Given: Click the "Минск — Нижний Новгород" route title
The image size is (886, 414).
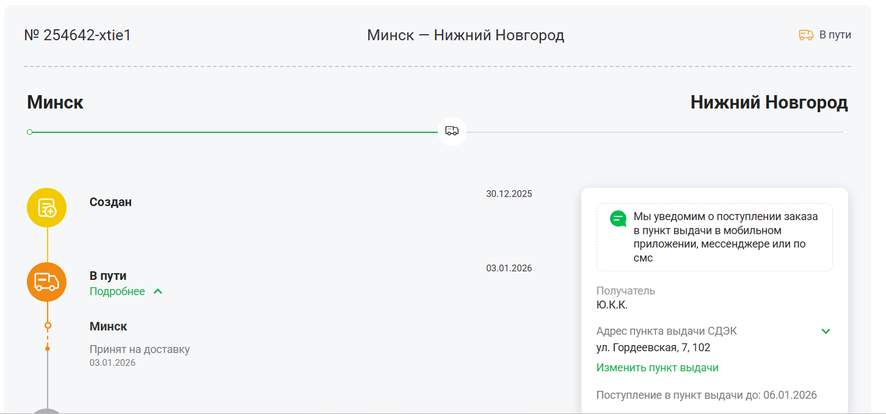Looking at the screenshot, I should (x=465, y=35).
